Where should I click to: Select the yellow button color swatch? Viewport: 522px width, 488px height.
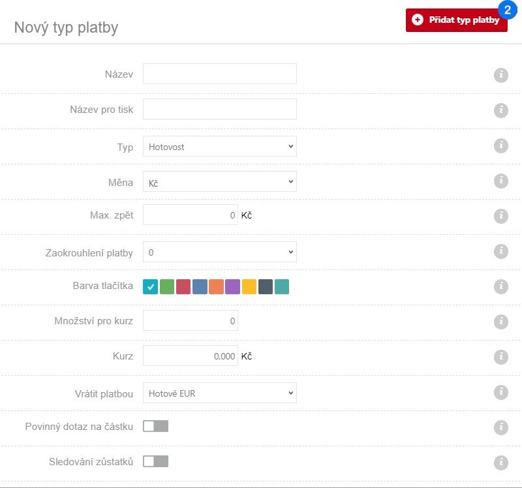click(x=249, y=286)
